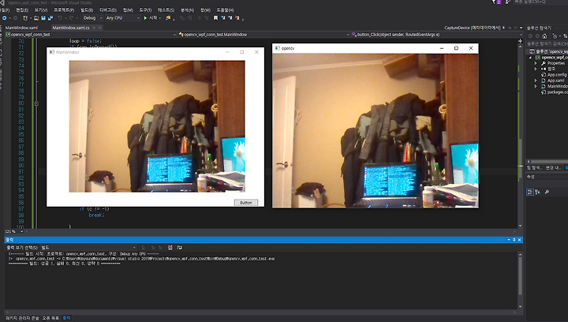Click property pages wrench icon in Properties panel
This screenshot has height=322, width=568.
pyautogui.click(x=547, y=192)
